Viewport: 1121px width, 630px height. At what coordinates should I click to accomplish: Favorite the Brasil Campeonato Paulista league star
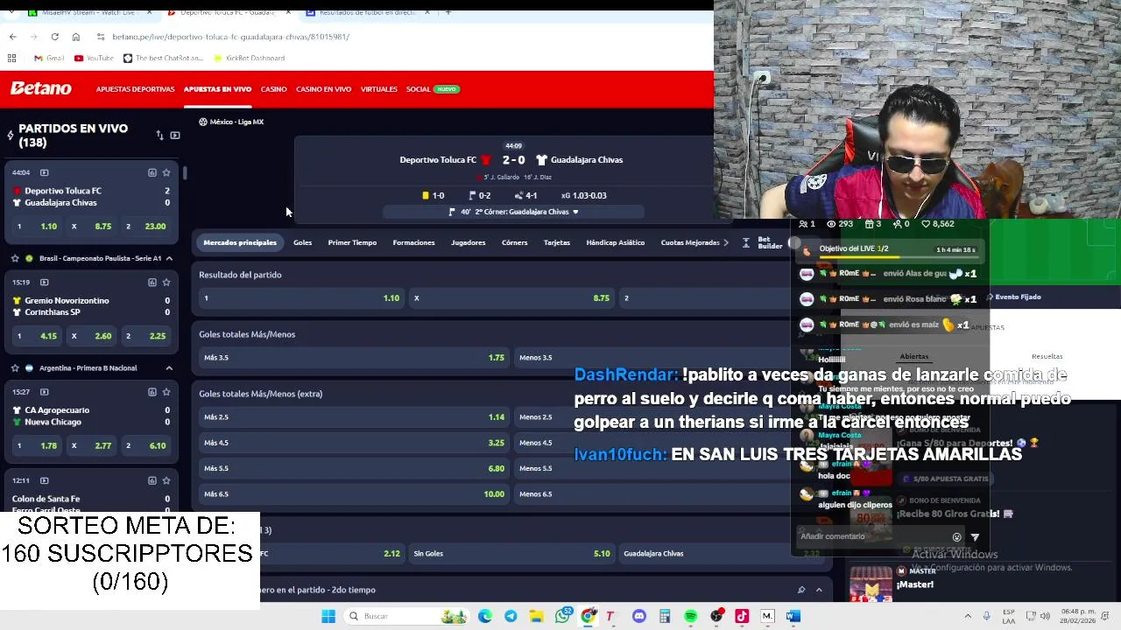coord(15,258)
